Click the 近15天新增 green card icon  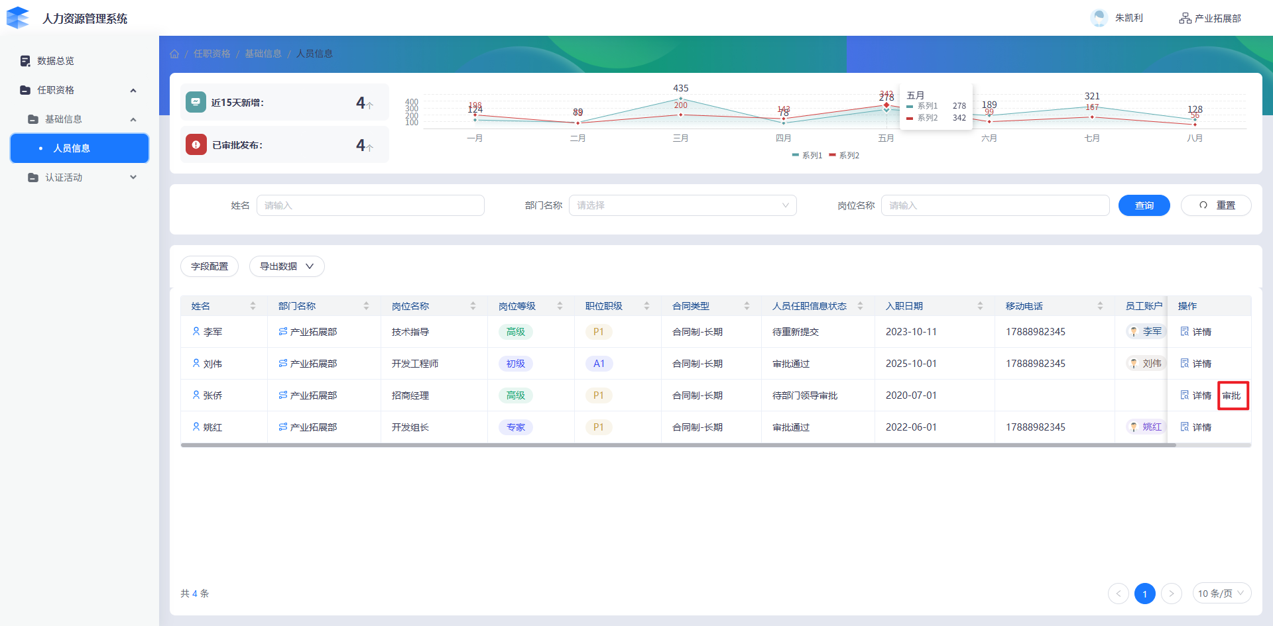196,102
